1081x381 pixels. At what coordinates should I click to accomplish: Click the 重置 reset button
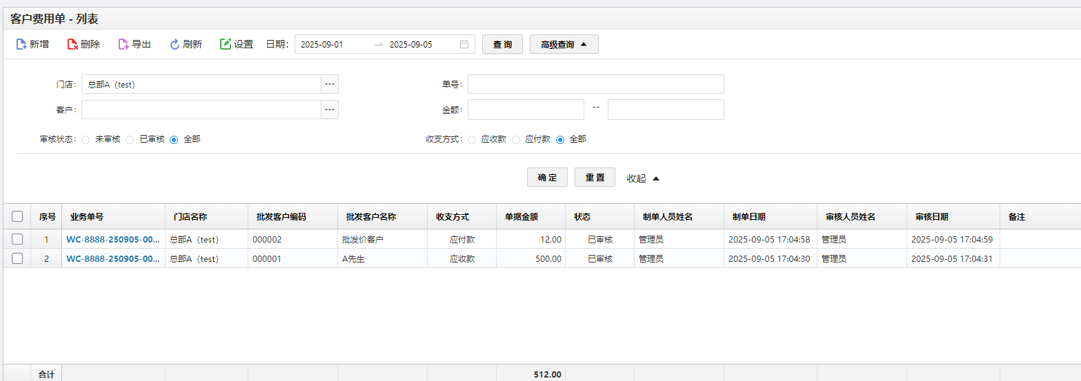coord(595,177)
